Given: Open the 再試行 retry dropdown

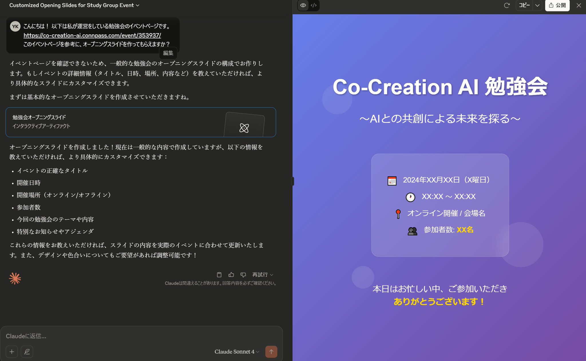Looking at the screenshot, I should tap(263, 275).
